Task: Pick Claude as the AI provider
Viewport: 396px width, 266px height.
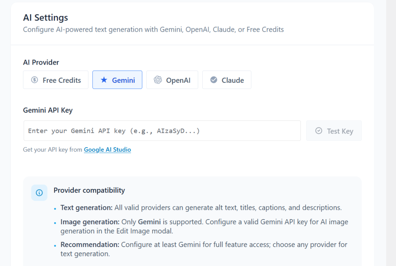Action: point(227,80)
